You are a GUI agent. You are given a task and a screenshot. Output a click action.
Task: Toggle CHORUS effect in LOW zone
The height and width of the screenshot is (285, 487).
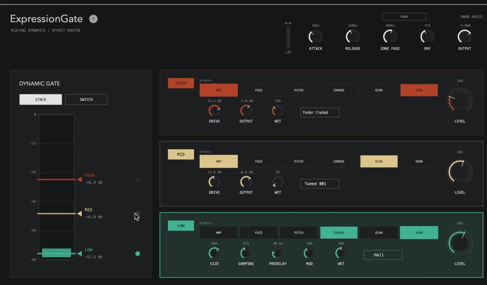click(339, 233)
